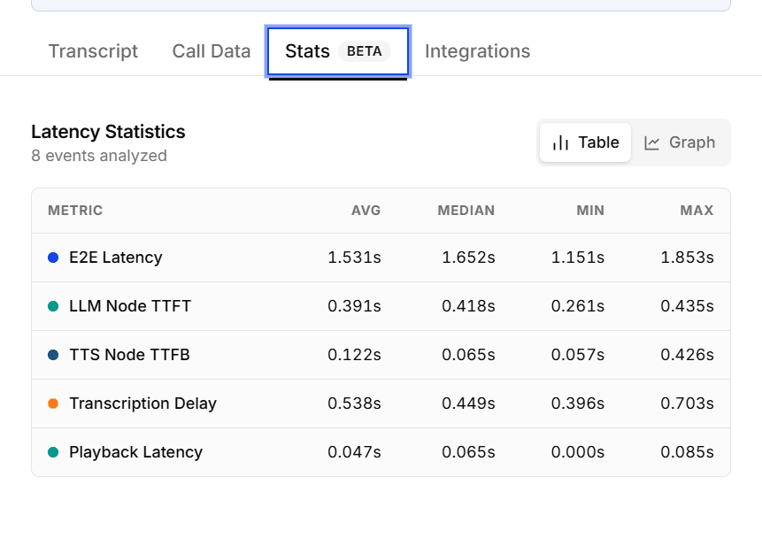Click Playback Latency min 0.000s

(578, 452)
